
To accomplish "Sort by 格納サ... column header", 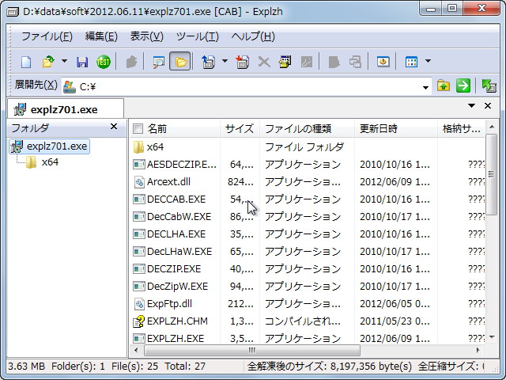I will pyautogui.click(x=462, y=129).
